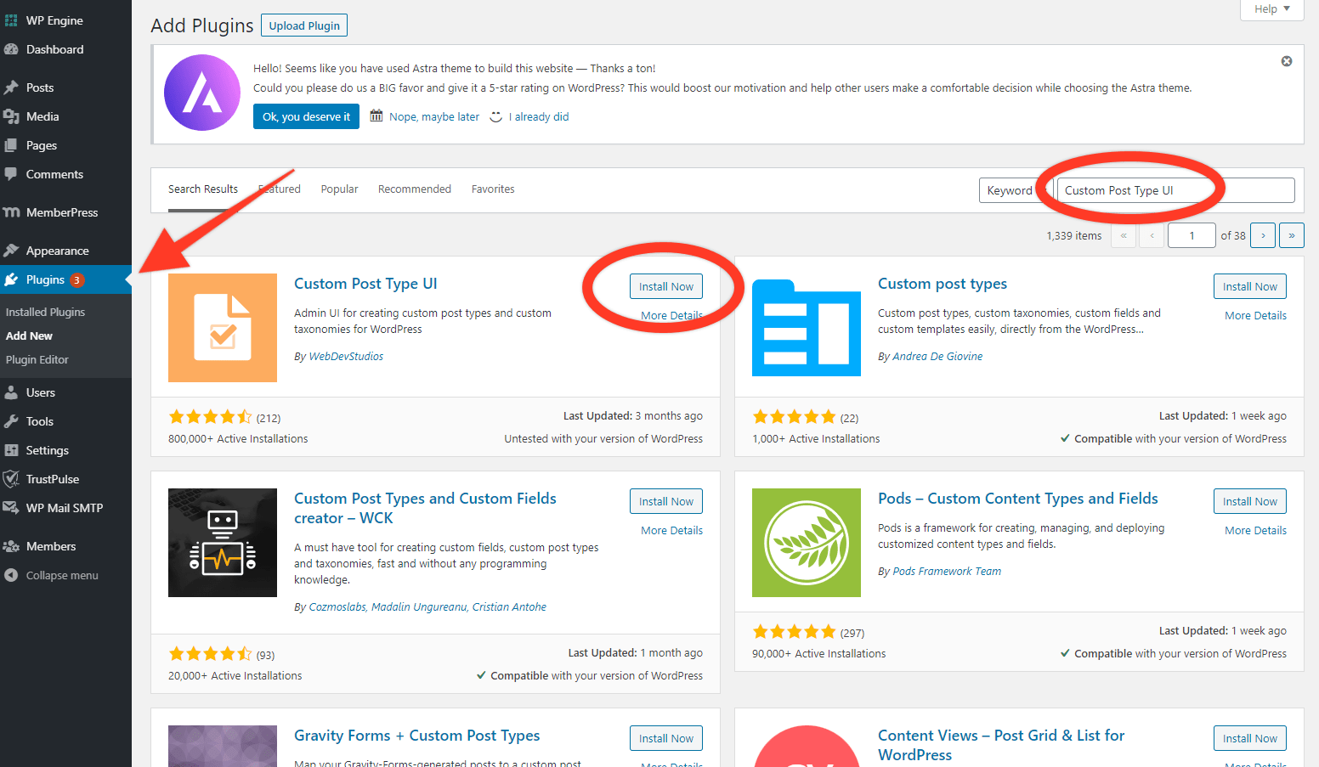Go to next page of results

click(x=1263, y=235)
